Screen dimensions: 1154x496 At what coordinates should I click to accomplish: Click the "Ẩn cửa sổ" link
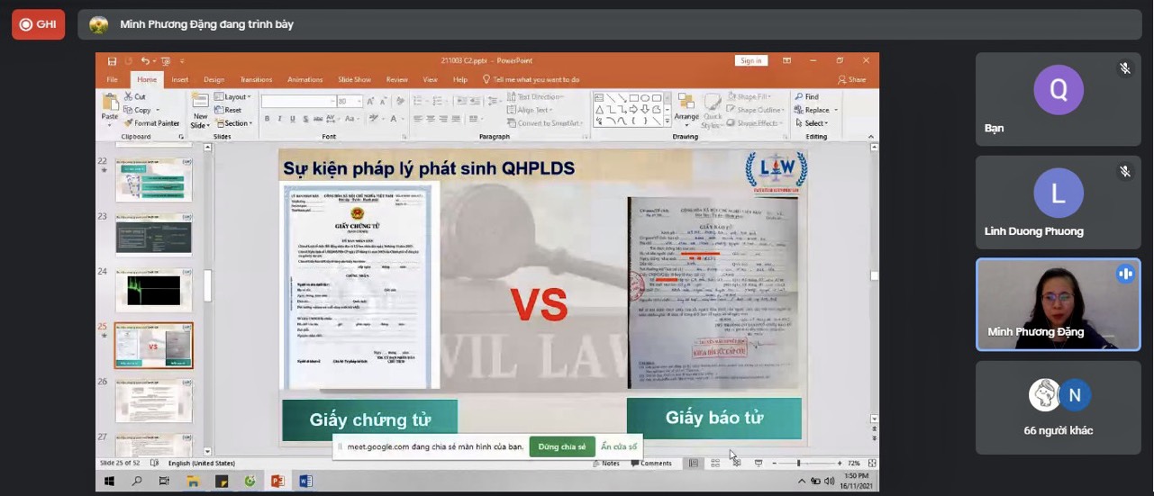(619, 446)
